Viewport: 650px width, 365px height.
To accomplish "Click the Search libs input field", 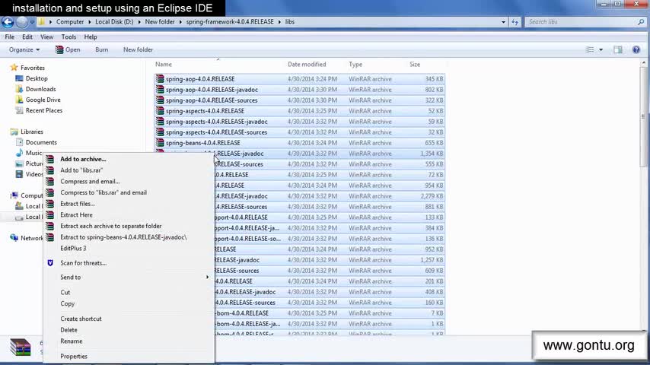I will tap(581, 22).
